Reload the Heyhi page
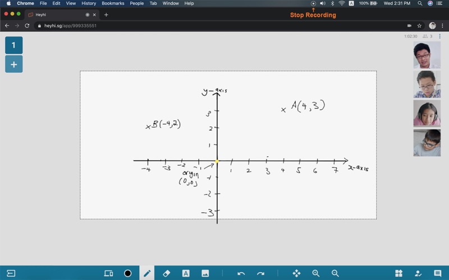Viewport: 449px width, 280px height. (x=27, y=26)
